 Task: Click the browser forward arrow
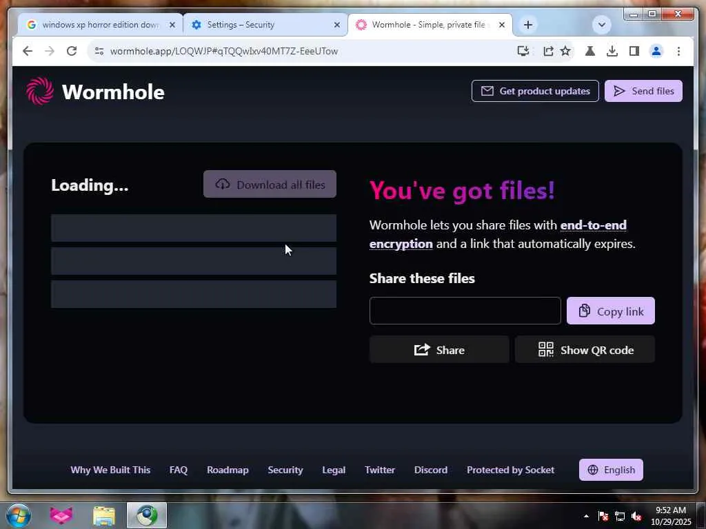(50, 51)
